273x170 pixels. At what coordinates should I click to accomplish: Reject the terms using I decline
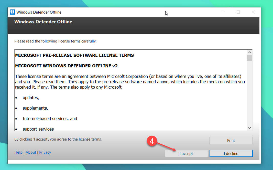tap(231, 153)
